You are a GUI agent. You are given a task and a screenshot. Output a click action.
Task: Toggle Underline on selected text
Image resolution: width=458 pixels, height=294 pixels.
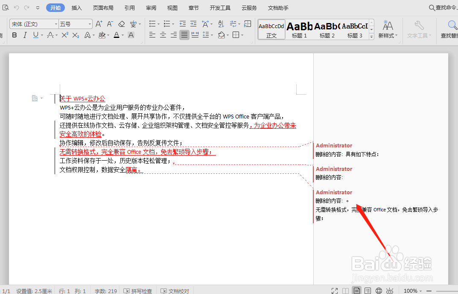(x=35, y=35)
